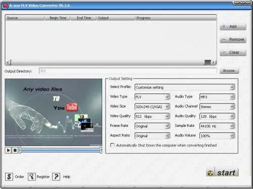This screenshot has width=253, height=189.
Task: Add a source file with plus button
Action: tap(233, 27)
